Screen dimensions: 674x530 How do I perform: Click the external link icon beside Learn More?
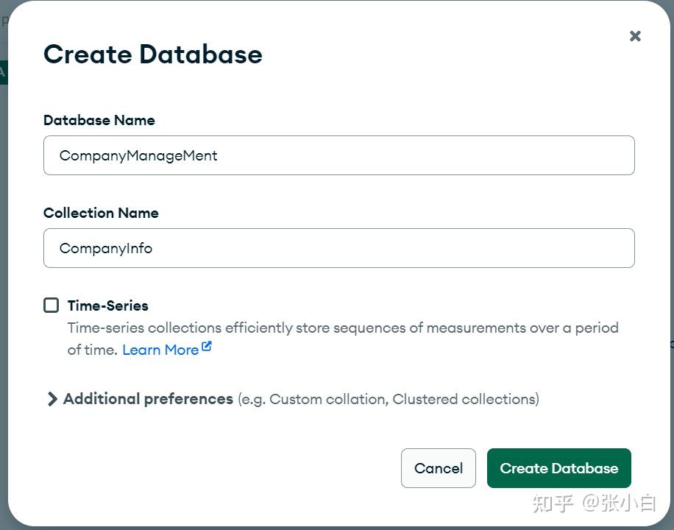pos(207,347)
